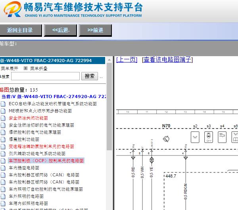Viewport: 238px width, 210px height.
Task: Focus the menu search input field
Action: click(45, 76)
